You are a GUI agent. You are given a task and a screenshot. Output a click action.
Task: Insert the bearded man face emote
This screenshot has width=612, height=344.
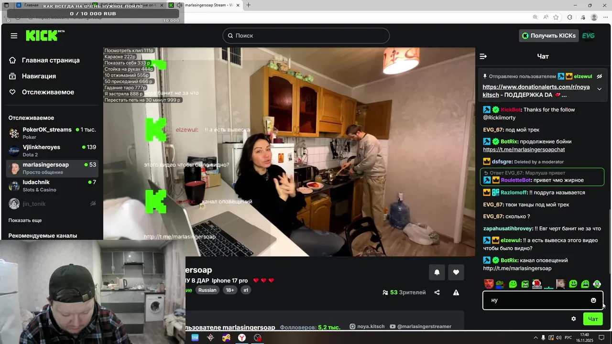pos(488,284)
